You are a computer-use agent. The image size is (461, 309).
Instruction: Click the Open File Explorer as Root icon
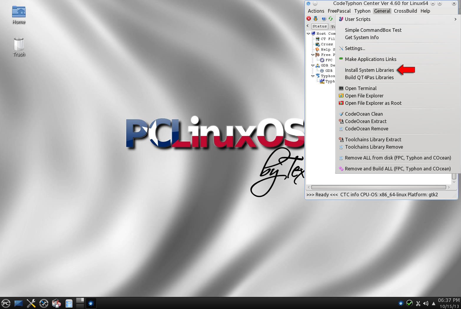[341, 103]
